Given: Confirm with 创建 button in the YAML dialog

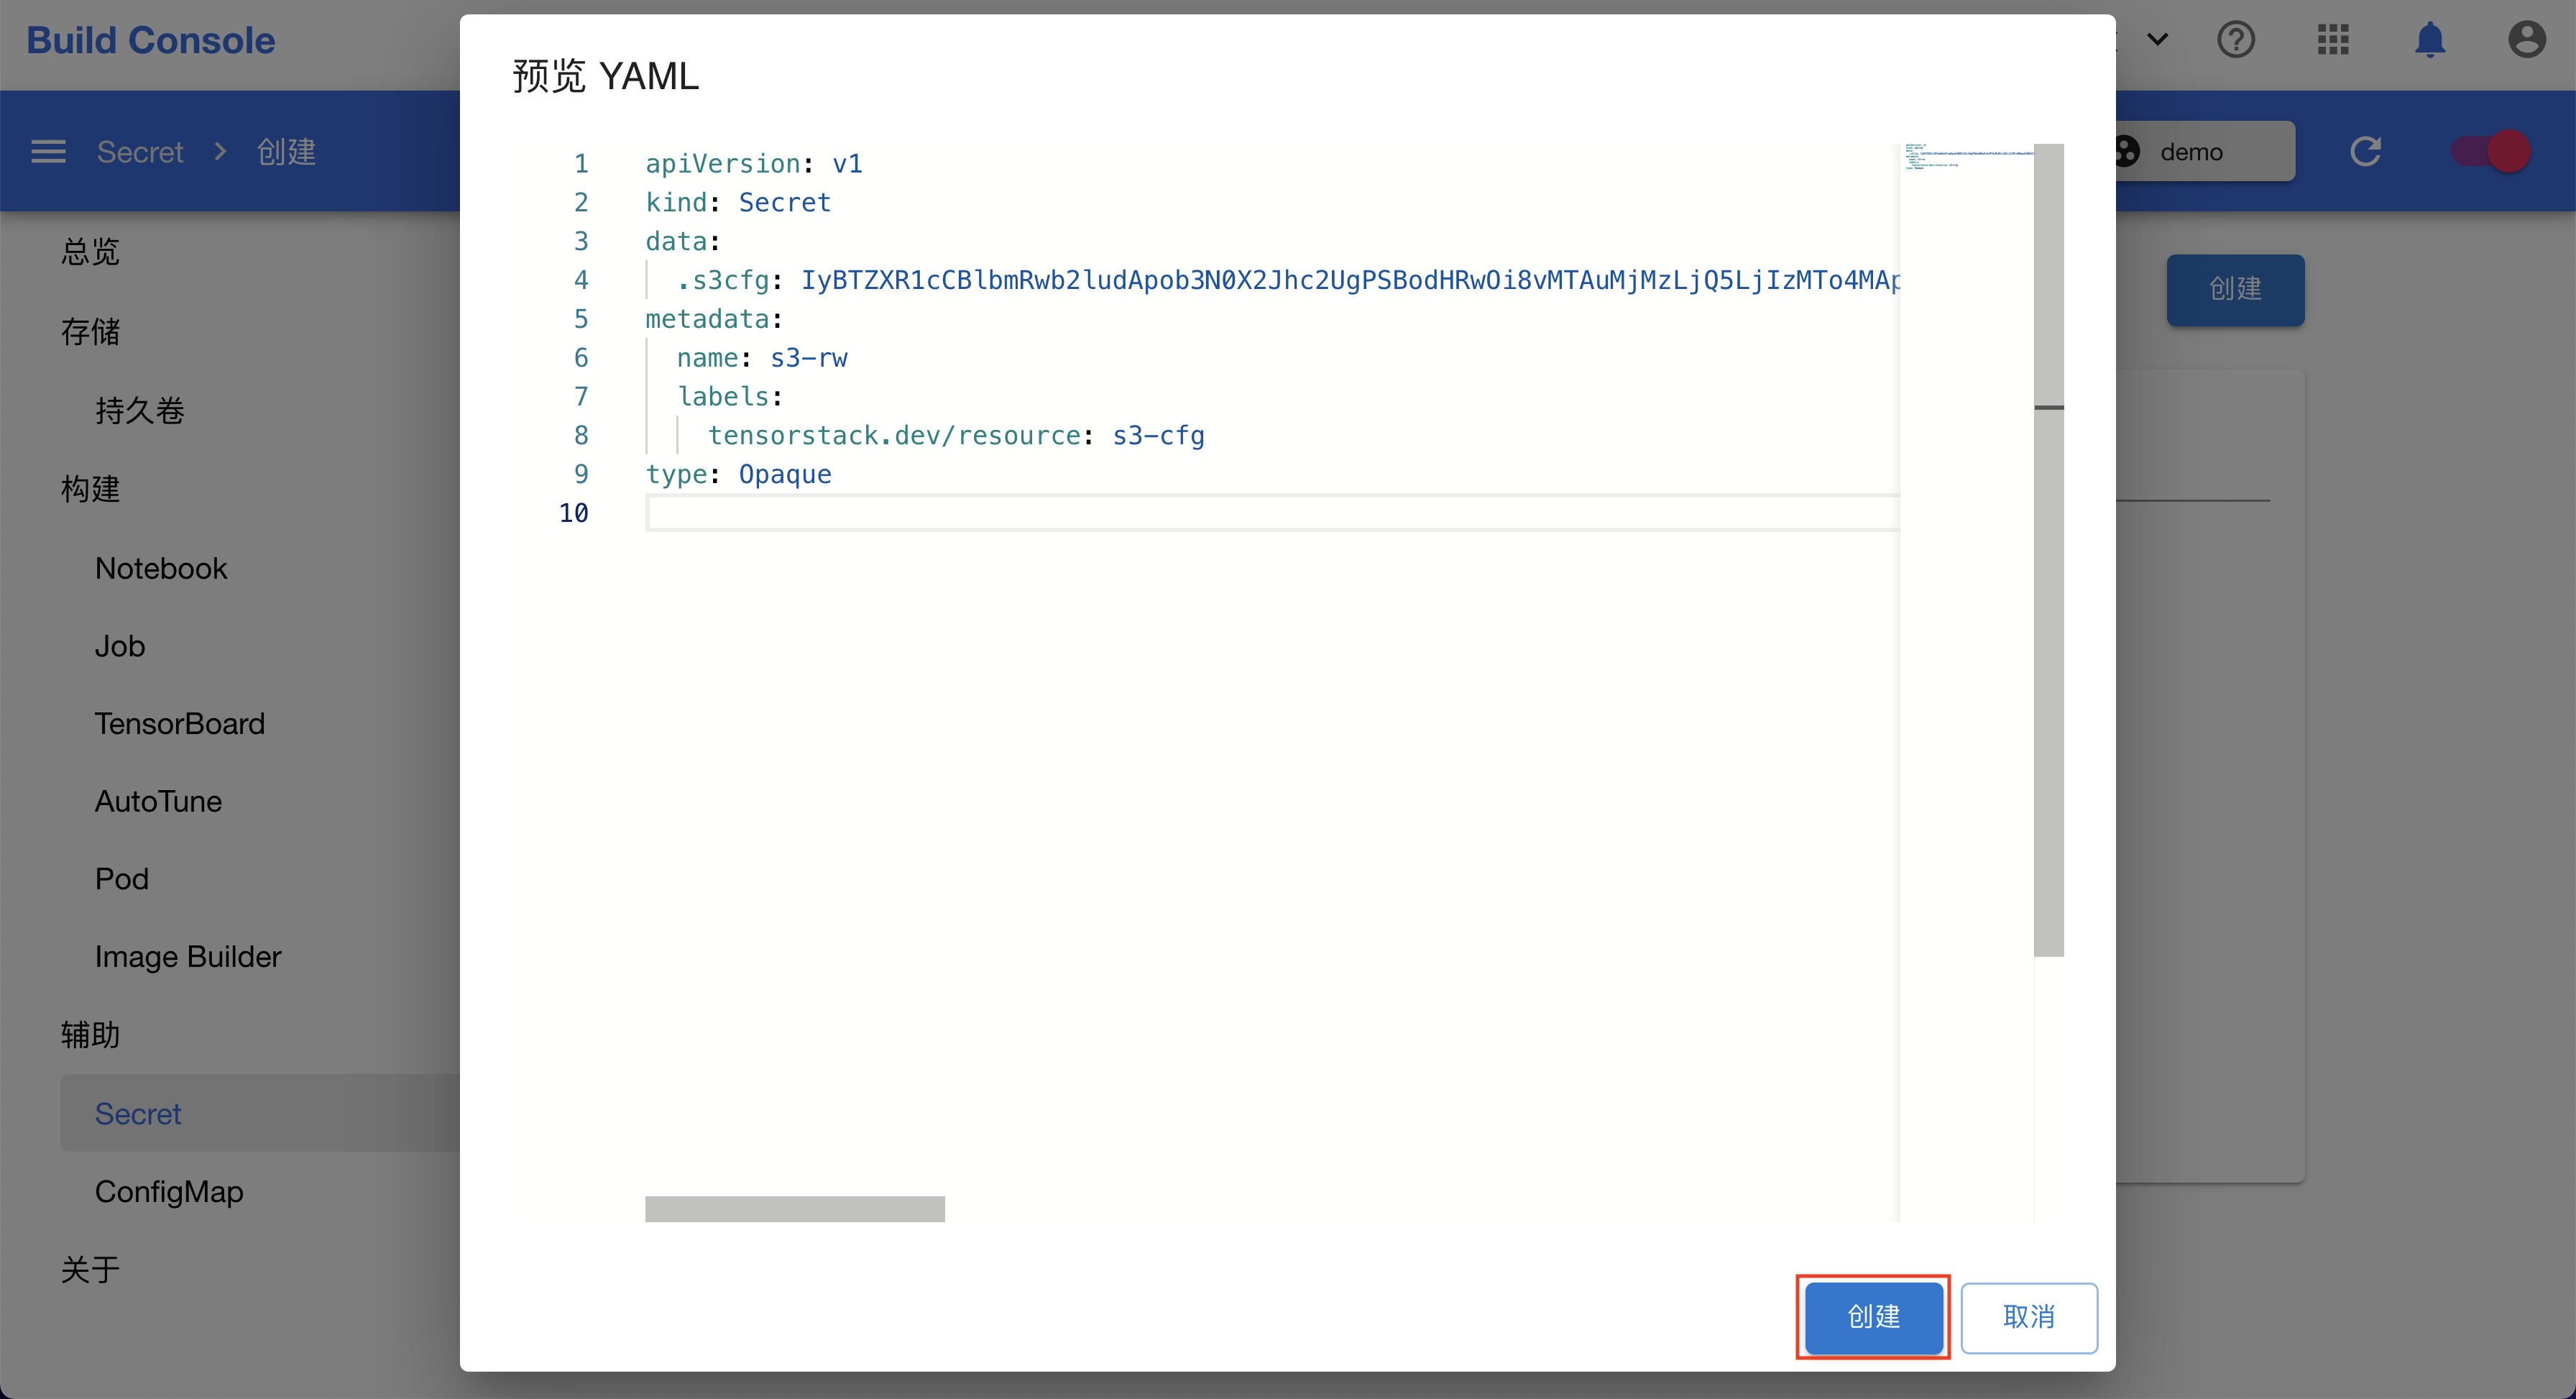Looking at the screenshot, I should [1873, 1317].
